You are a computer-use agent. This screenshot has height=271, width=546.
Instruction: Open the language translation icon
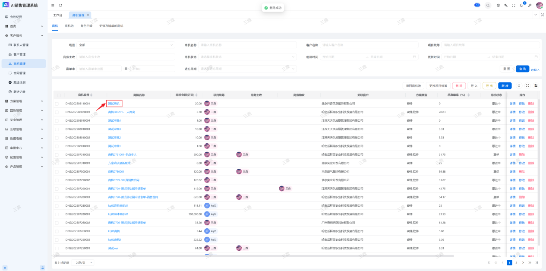(x=505, y=5)
